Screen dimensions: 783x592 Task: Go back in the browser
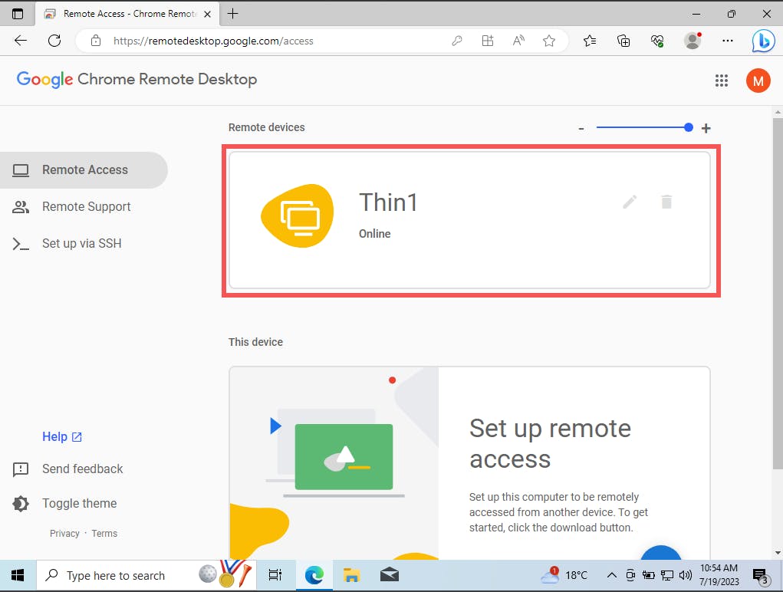(21, 41)
